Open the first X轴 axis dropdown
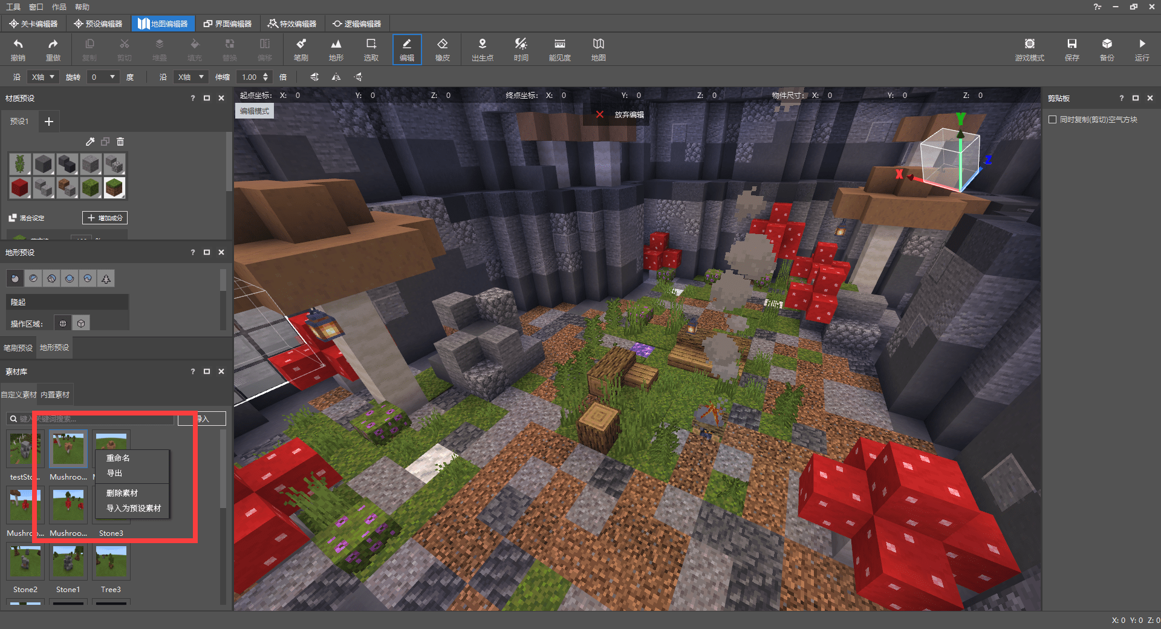The height and width of the screenshot is (629, 1161). (x=44, y=77)
